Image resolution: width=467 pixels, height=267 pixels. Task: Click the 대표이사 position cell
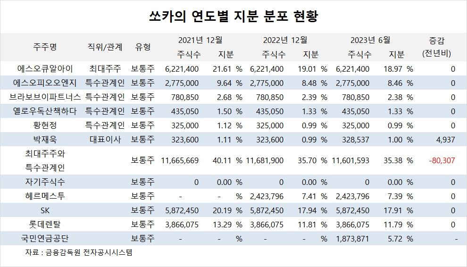(105, 140)
